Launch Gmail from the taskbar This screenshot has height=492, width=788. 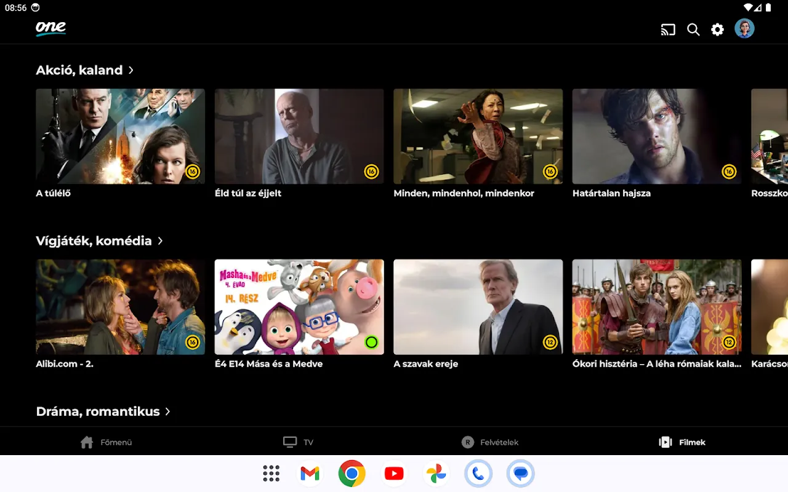(x=310, y=474)
